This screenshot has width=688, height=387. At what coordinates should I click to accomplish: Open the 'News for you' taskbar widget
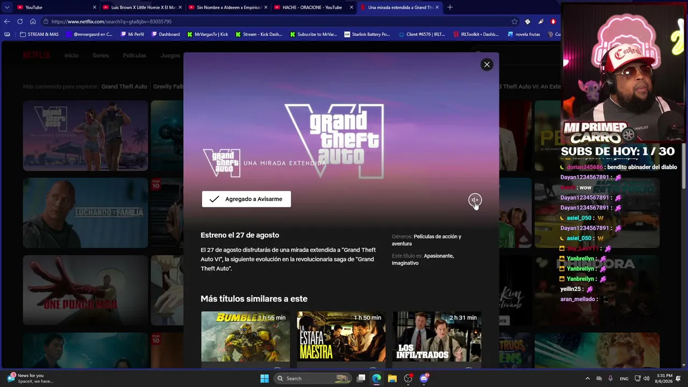[x=31, y=378]
